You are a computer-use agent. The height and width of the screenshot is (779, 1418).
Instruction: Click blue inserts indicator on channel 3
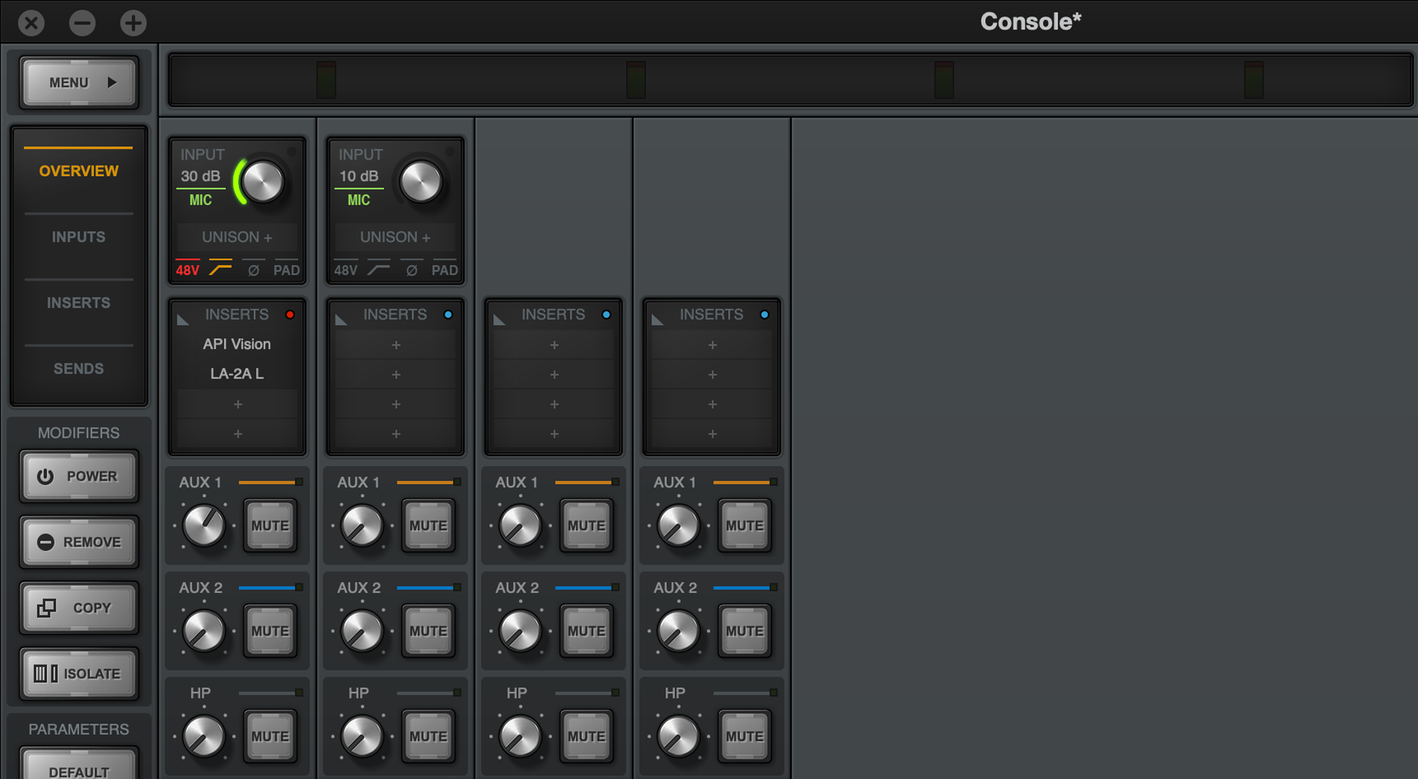[x=606, y=315]
